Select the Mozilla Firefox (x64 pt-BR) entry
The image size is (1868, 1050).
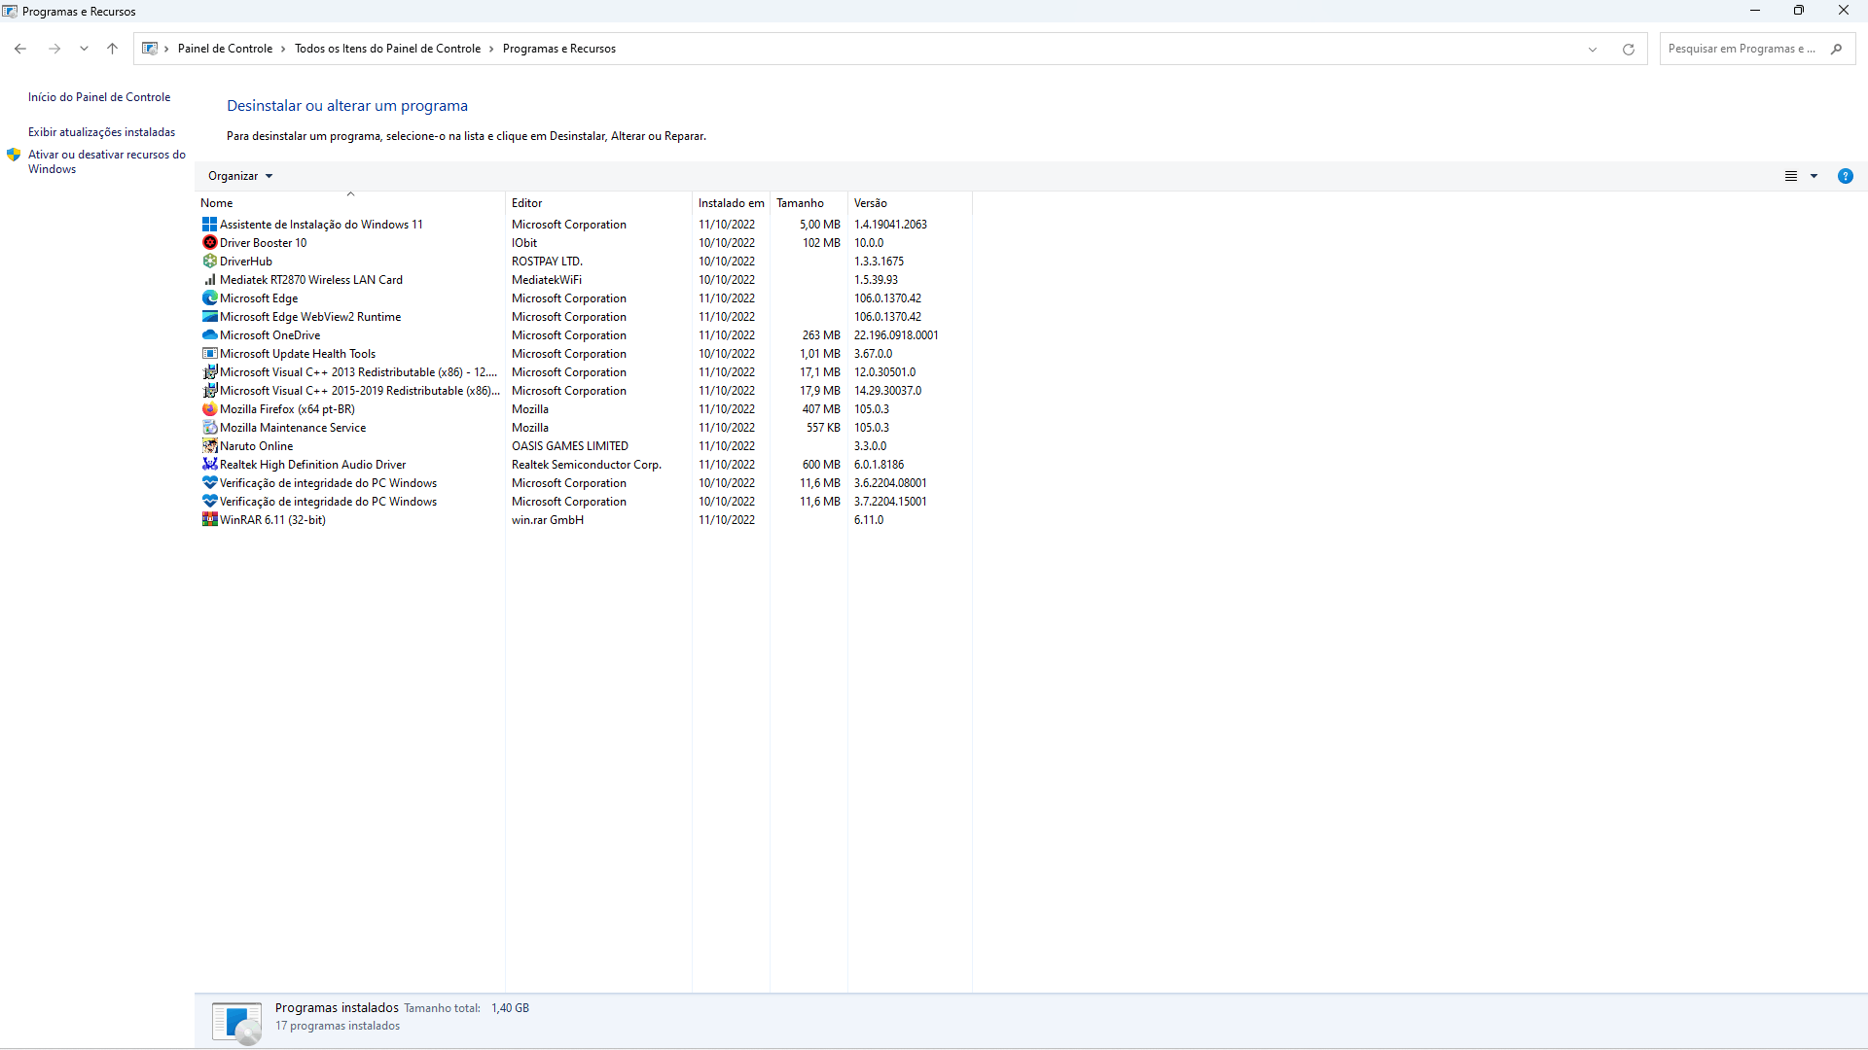click(x=287, y=409)
